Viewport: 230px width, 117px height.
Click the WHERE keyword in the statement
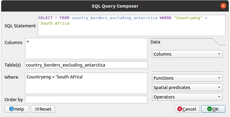[x=166, y=18]
